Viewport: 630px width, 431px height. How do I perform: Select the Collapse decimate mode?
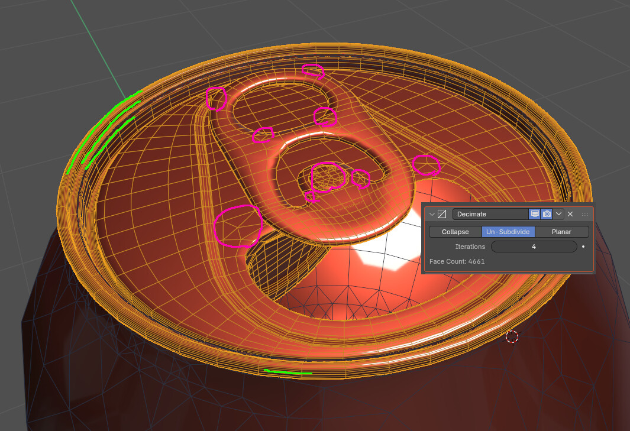click(x=455, y=232)
